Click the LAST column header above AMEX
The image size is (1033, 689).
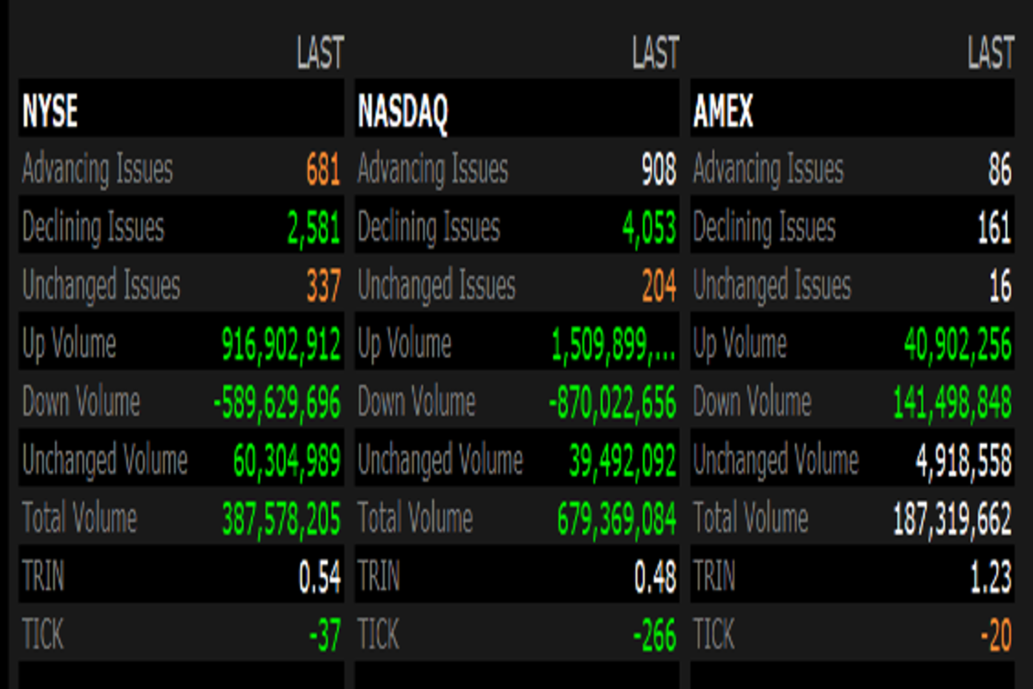tap(990, 53)
